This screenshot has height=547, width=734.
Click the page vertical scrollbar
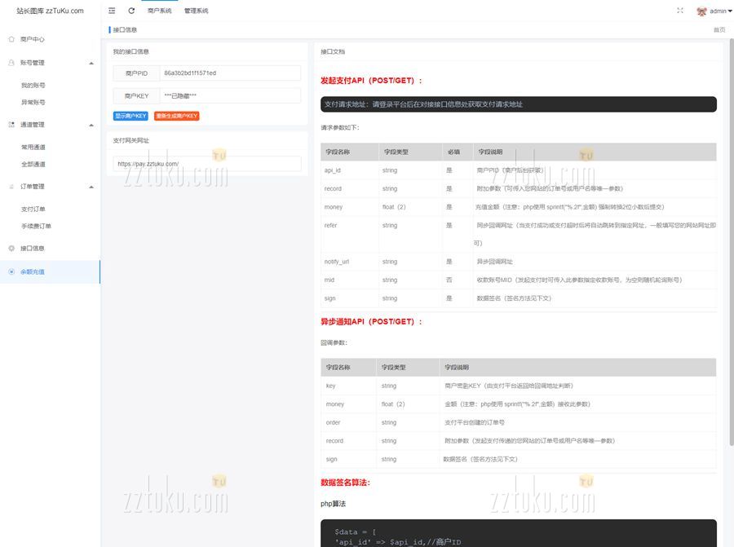(x=732, y=241)
